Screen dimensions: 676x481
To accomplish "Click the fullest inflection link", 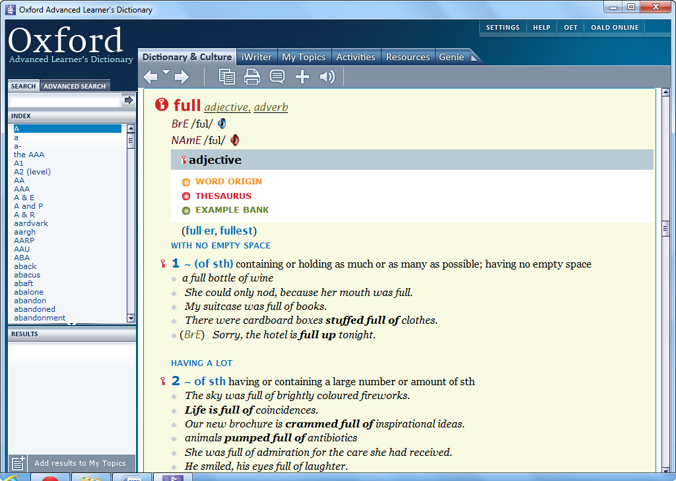I will click(236, 231).
